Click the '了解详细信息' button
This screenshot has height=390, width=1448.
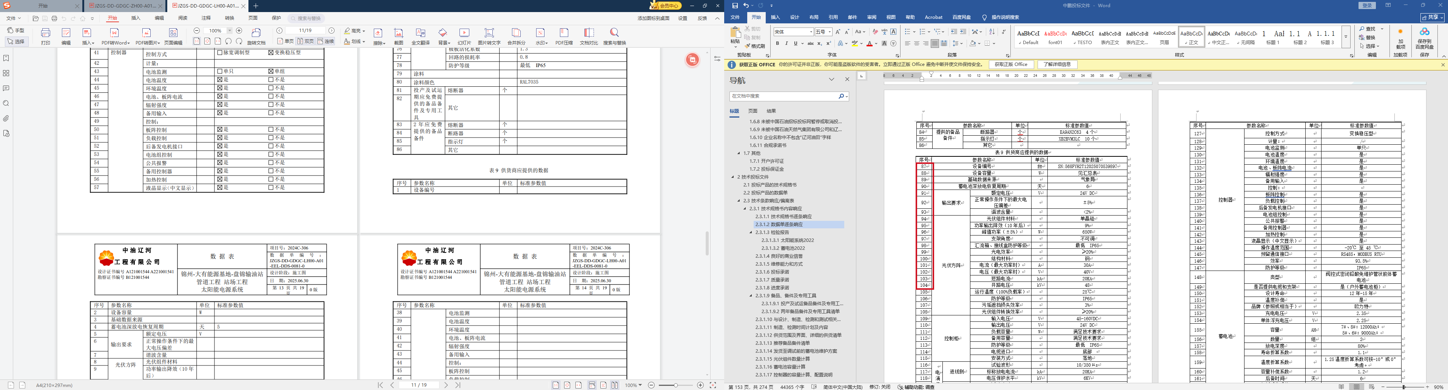[x=1057, y=64]
